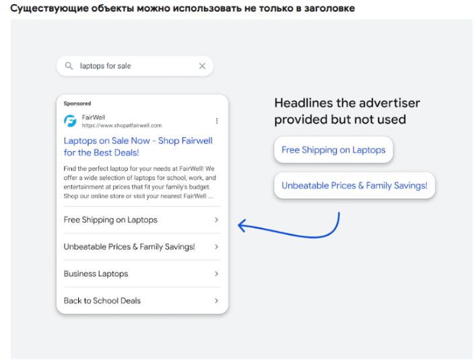Viewport: 476px width, 363px height.
Task: Click the chevron beside Business Laptops
Action: point(216,274)
